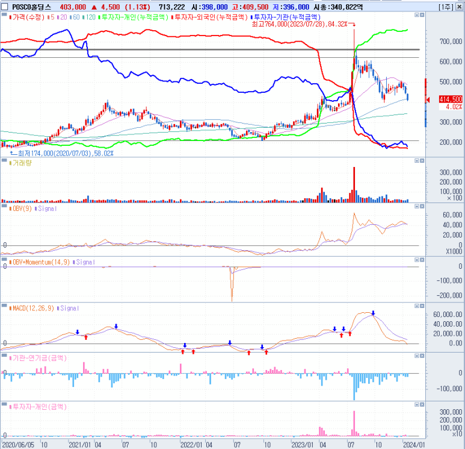Close the 투자자-개인(금액) pane
The width and height of the screenshot is (465, 449).
point(422,404)
